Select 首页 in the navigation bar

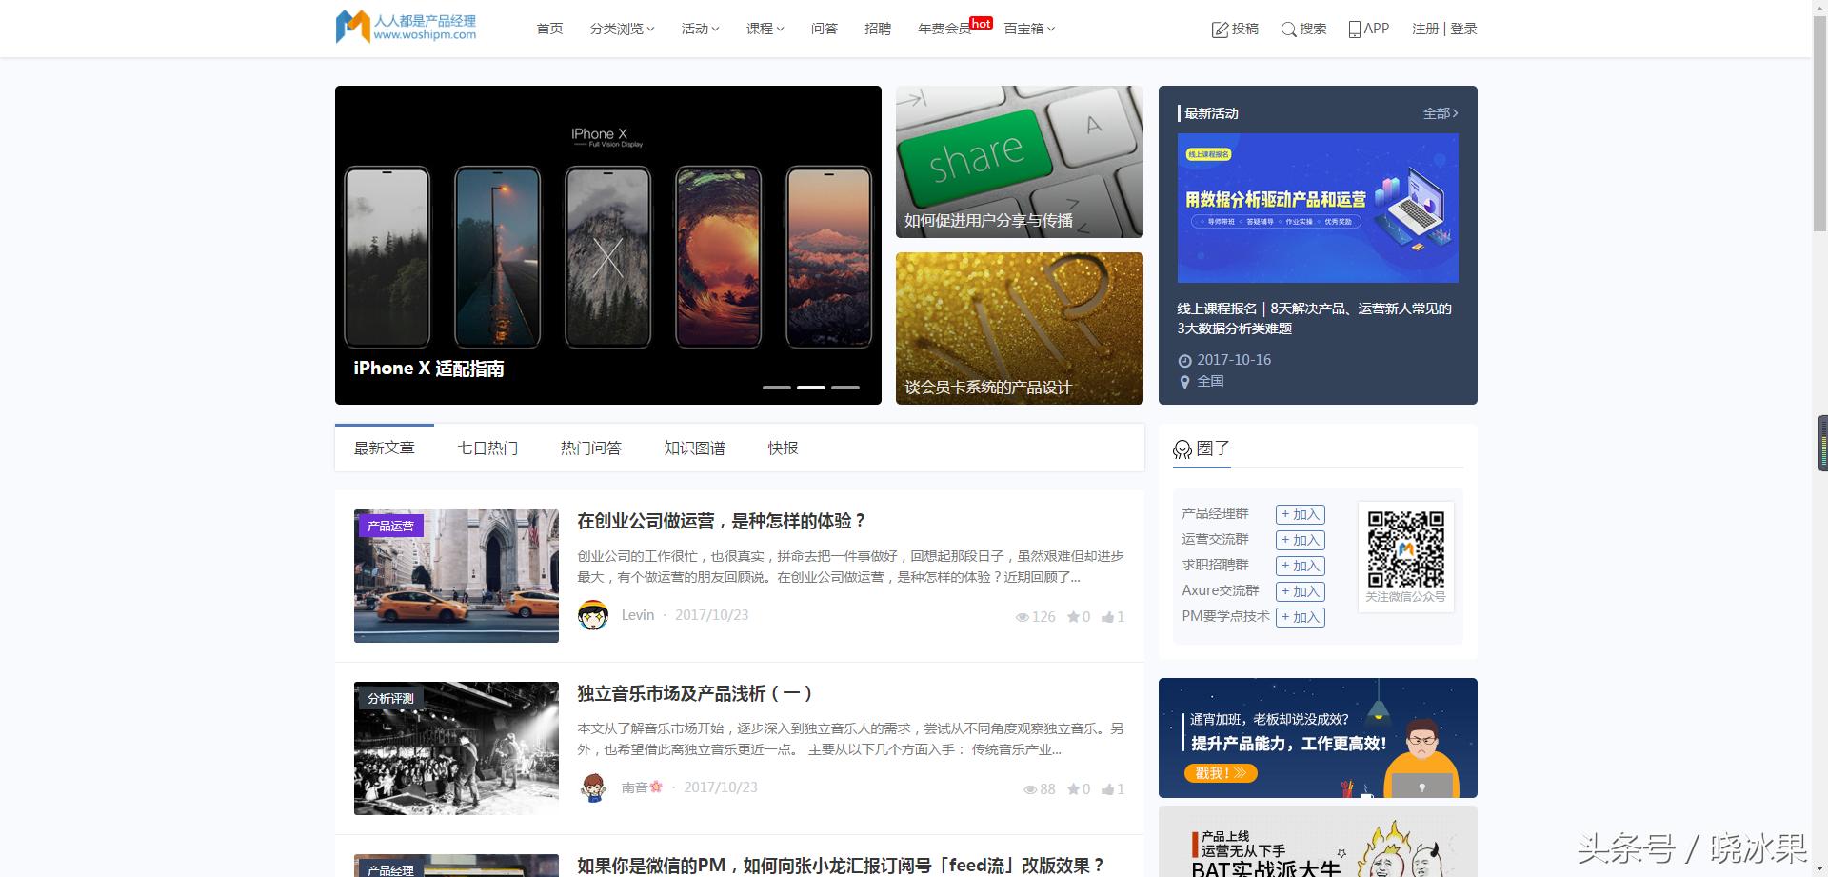(x=548, y=29)
